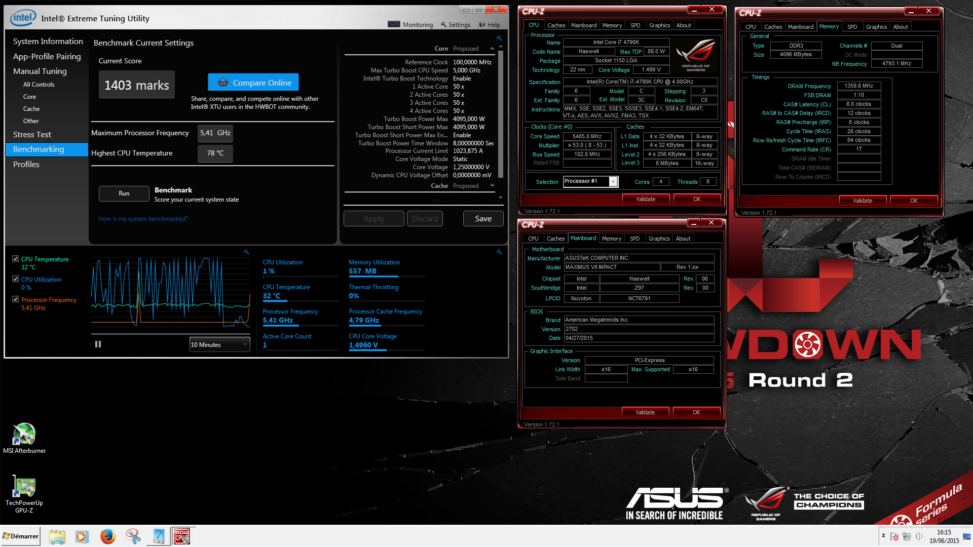Image resolution: width=973 pixels, height=547 pixels.
Task: Open the Caches tab in the CPU-Z CPU window
Action: (556, 25)
